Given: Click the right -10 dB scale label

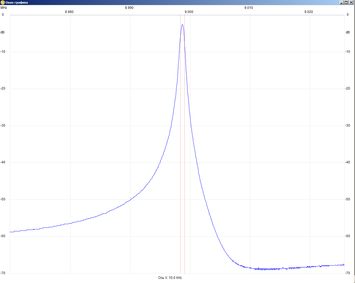Looking at the screenshot, I should coord(348,52).
